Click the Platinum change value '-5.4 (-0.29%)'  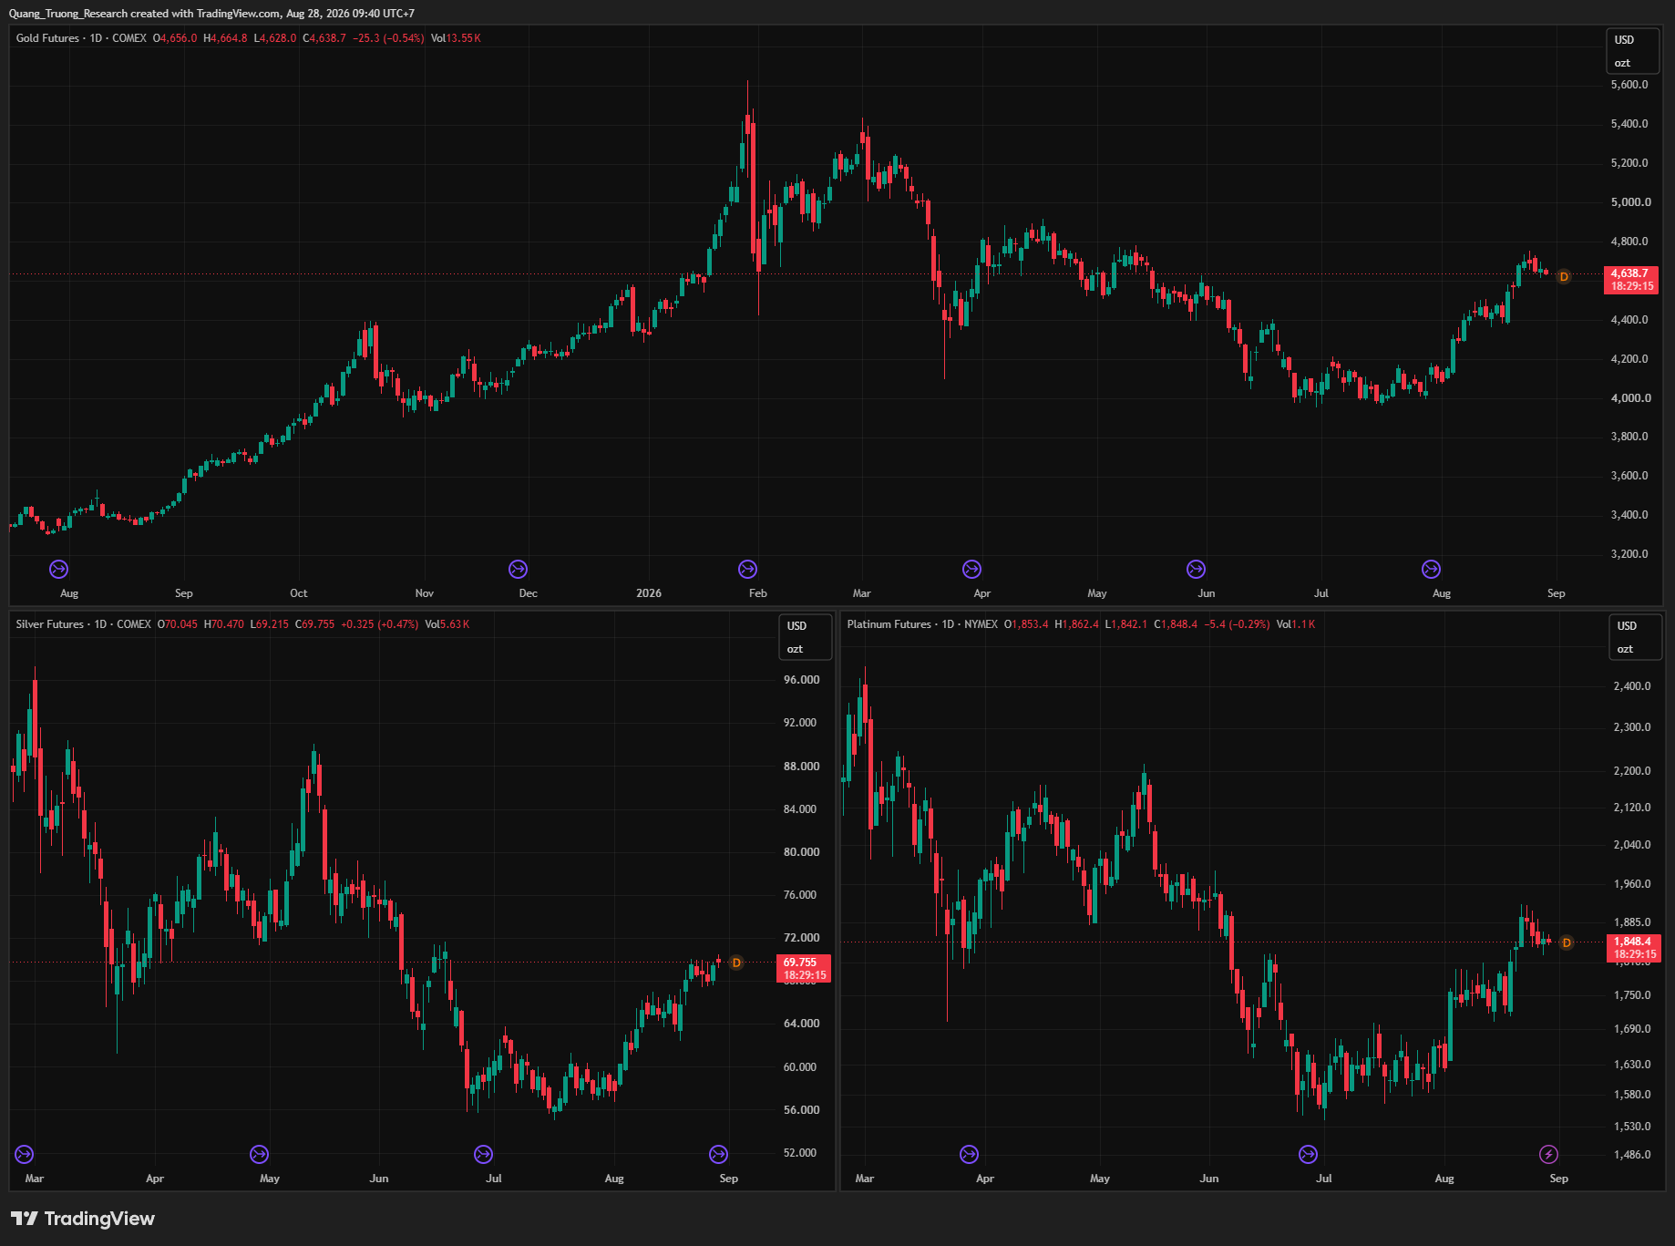pos(1238,624)
